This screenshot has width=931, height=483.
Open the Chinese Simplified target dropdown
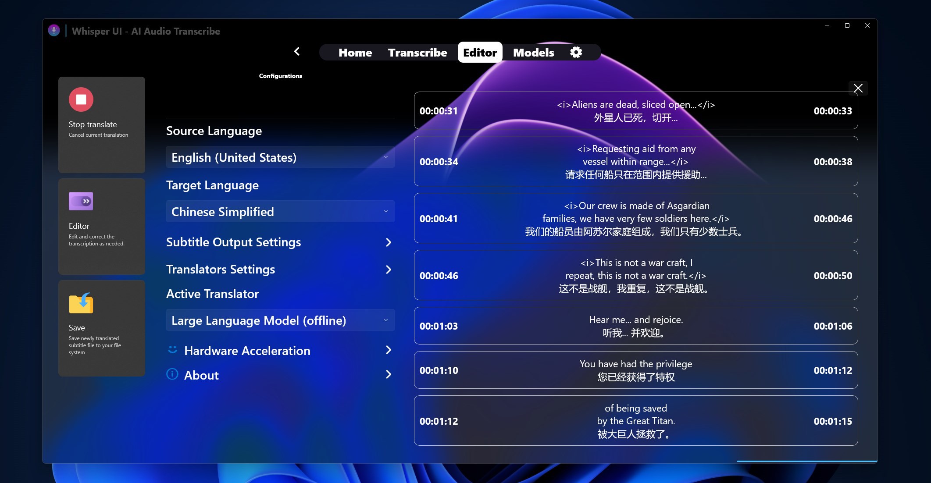(280, 212)
